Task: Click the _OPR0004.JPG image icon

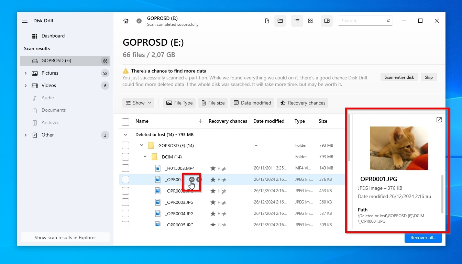Action: (x=158, y=213)
